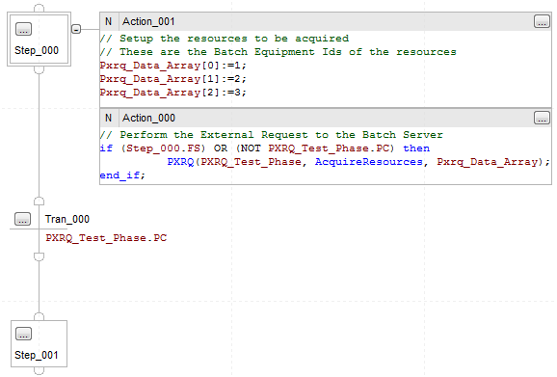Viewport: 557px width, 377px height.
Task: Click the Tran_000 transition label
Action: click(67, 219)
